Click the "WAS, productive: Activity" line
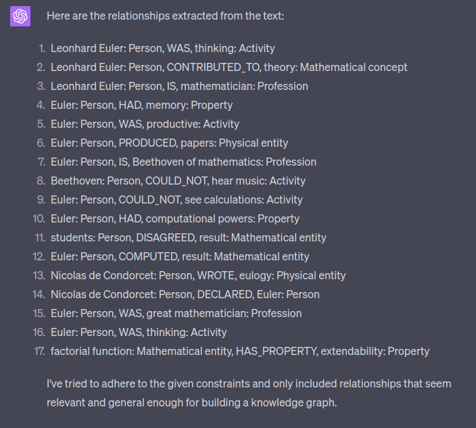476x428 pixels. pos(145,124)
